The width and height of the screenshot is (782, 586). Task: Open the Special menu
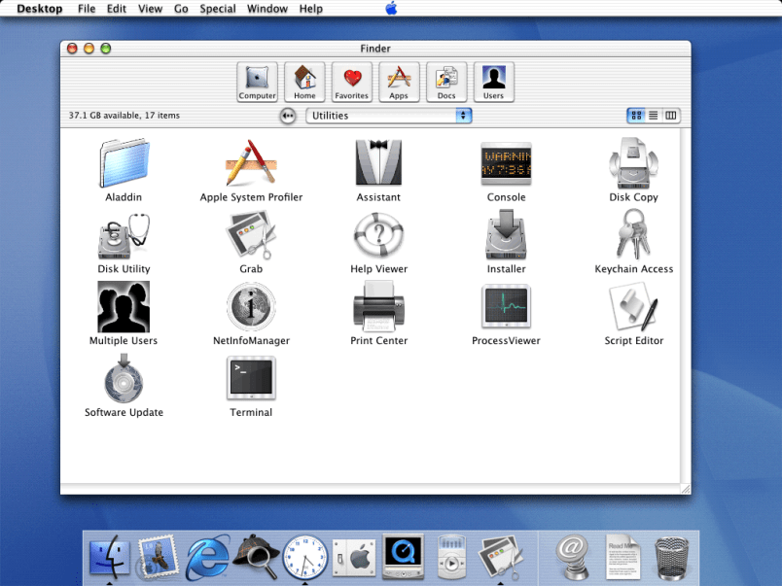[x=218, y=9]
